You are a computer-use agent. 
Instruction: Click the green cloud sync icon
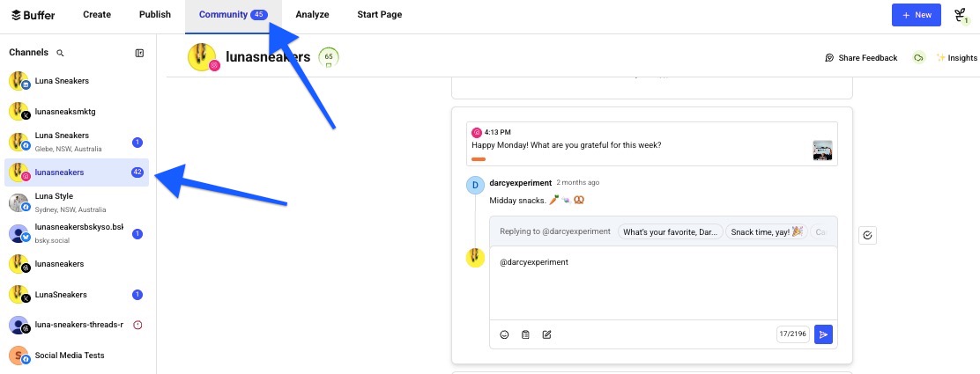(x=918, y=58)
